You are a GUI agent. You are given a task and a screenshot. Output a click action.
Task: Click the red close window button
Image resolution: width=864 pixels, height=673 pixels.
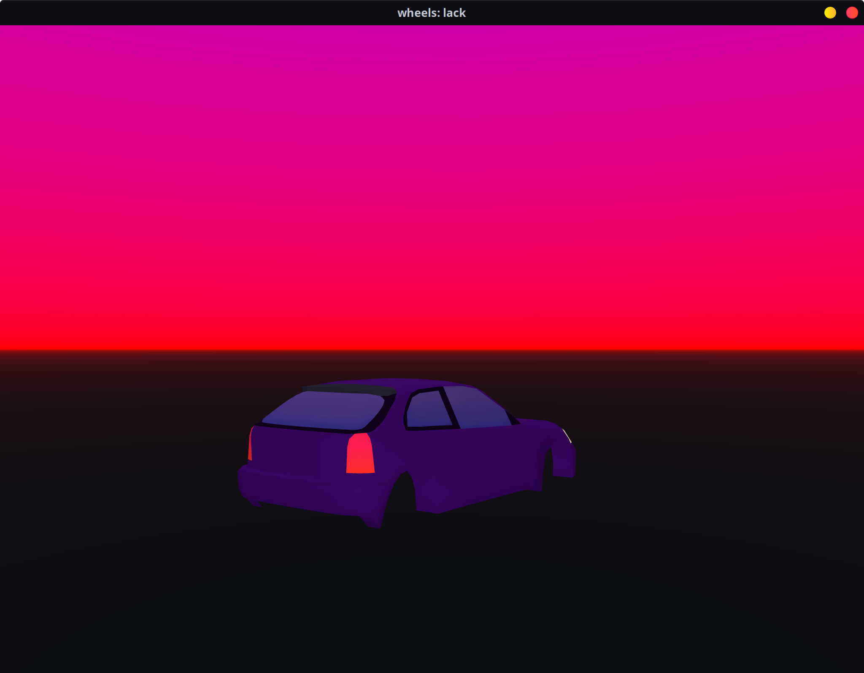[852, 13]
